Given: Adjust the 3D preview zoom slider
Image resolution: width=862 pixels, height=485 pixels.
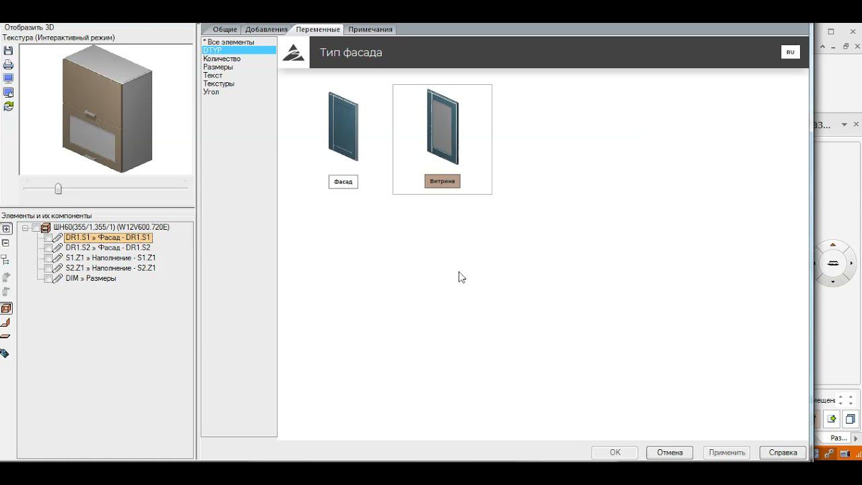Looking at the screenshot, I should [x=58, y=189].
